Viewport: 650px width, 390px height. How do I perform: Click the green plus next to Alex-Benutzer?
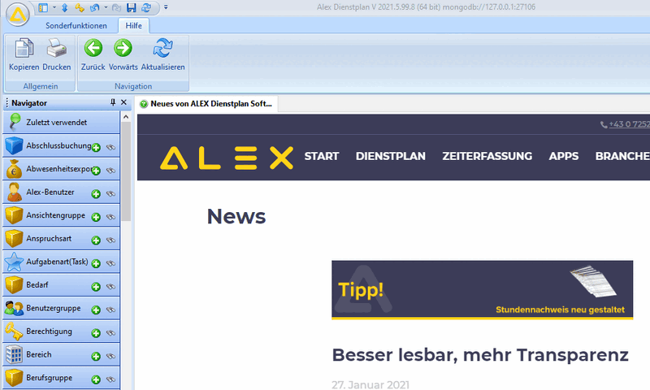click(x=96, y=194)
